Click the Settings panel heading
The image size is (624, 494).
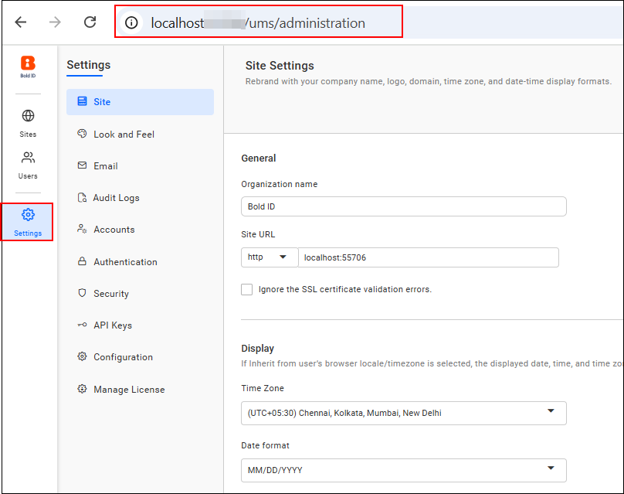pyautogui.click(x=88, y=64)
